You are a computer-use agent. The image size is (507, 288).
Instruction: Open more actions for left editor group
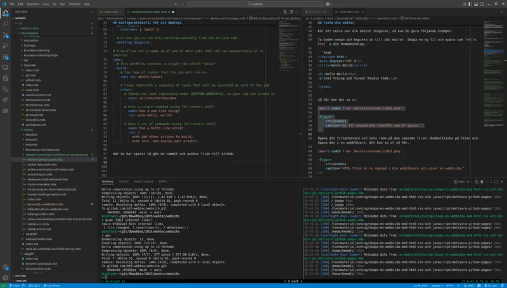click(x=297, y=11)
